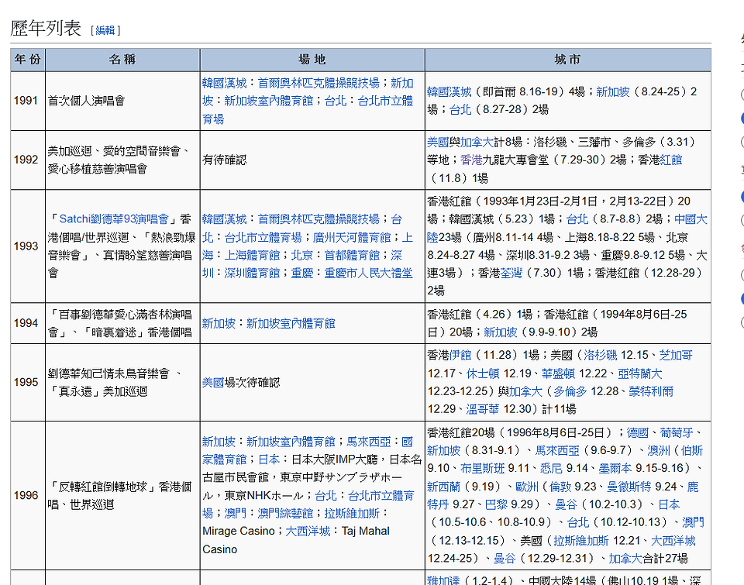Click the 溫哥華 link
The image size is (744, 585).
pyautogui.click(x=483, y=409)
